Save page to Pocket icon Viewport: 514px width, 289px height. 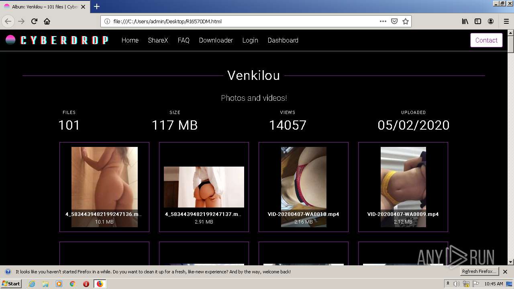click(x=394, y=21)
